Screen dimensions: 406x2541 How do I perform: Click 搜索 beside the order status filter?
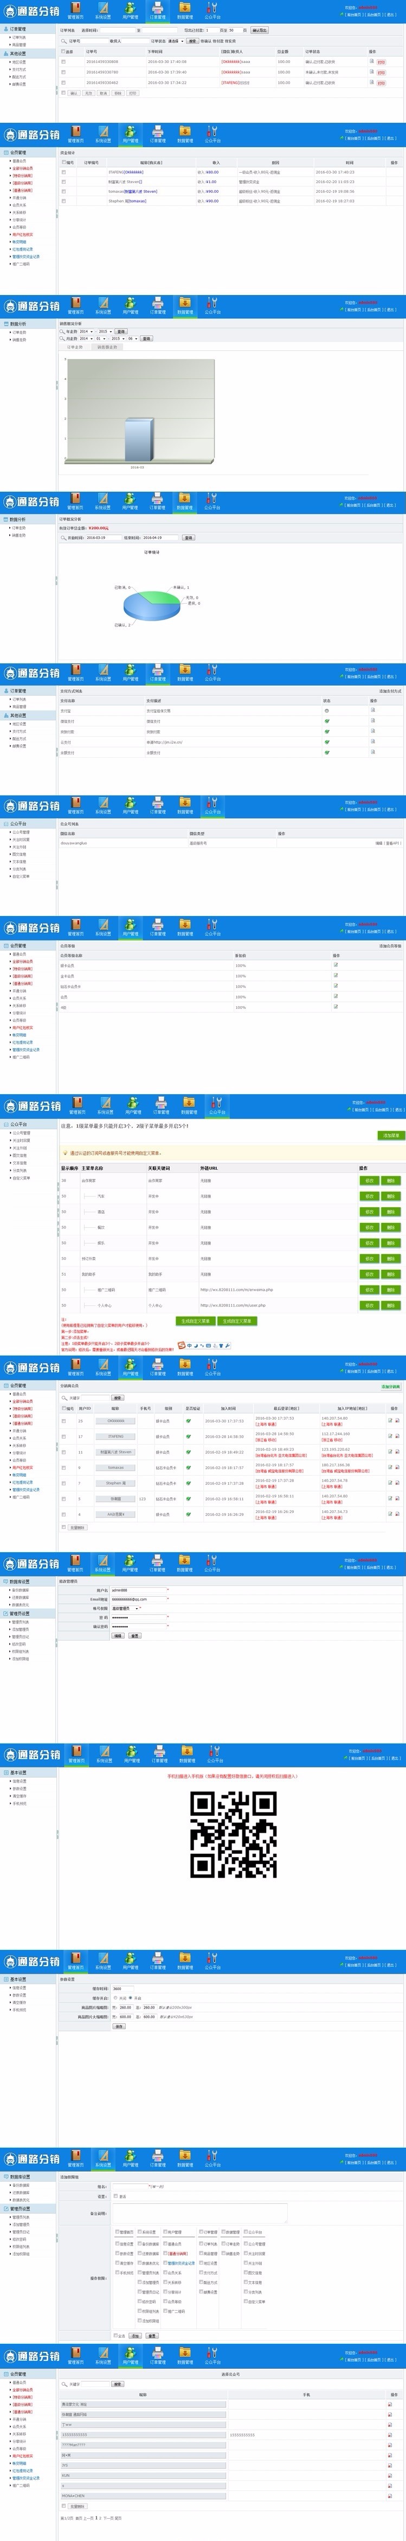coord(192,41)
